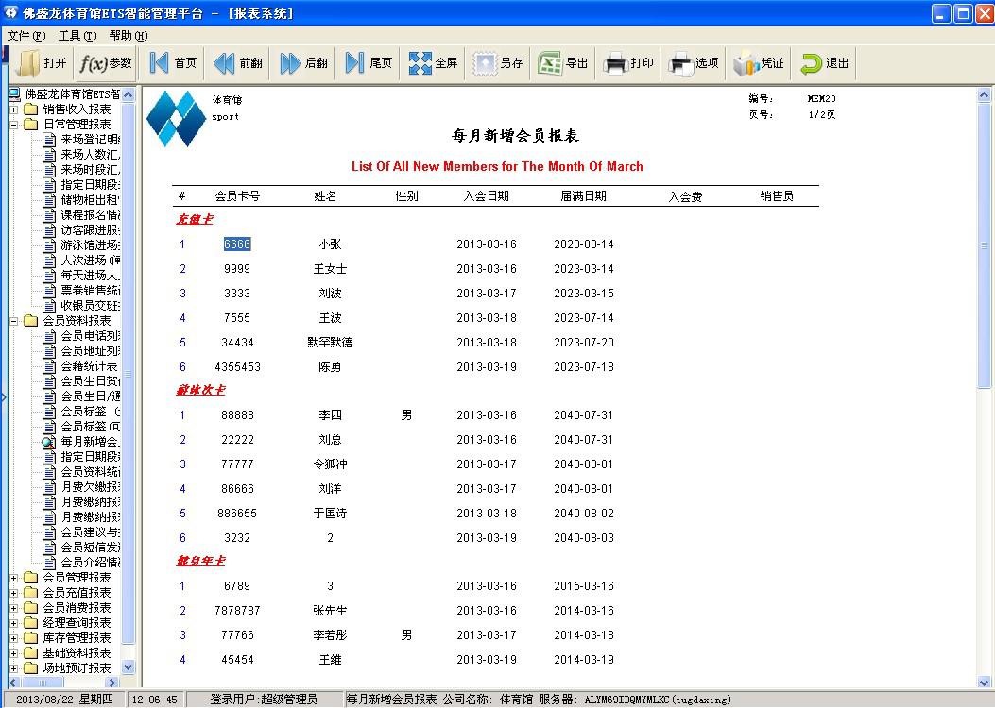Image resolution: width=995 pixels, height=708 pixels.
Task: Open the 收银员交班 report
Action: click(x=90, y=306)
